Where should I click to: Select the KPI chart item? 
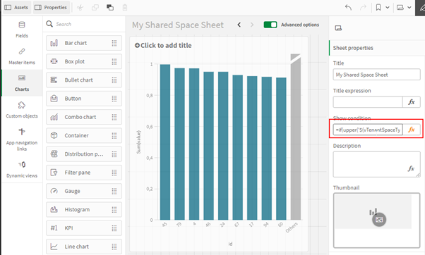tap(84, 228)
